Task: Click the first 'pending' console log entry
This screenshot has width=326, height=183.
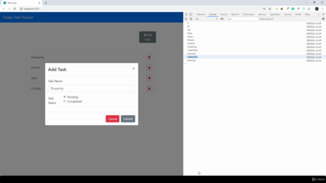Action: [x=191, y=53]
